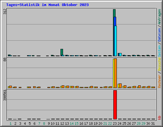The height and width of the screenshot is (127, 163).
Task: Click the cyan Seiten bar for day 23
Action: pyautogui.click(x=116, y=41)
